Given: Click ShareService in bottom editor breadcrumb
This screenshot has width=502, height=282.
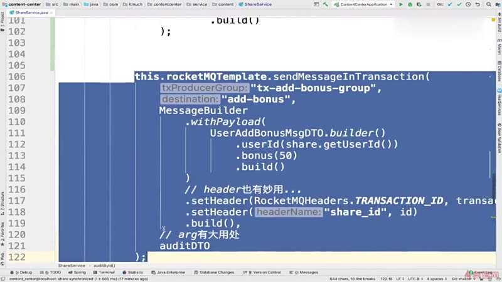Looking at the screenshot, I should (x=72, y=266).
